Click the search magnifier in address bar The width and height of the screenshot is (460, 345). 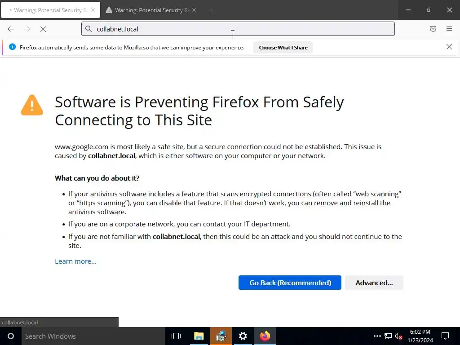(88, 29)
